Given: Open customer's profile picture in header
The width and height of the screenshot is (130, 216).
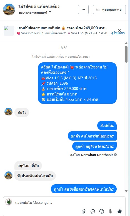Looking at the screenshot, I should [x=9, y=9].
